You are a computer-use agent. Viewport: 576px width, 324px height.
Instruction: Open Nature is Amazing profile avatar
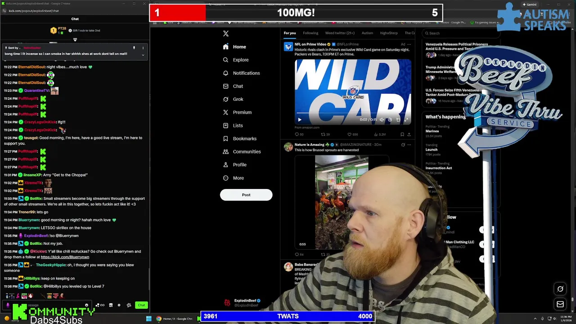tap(288, 147)
